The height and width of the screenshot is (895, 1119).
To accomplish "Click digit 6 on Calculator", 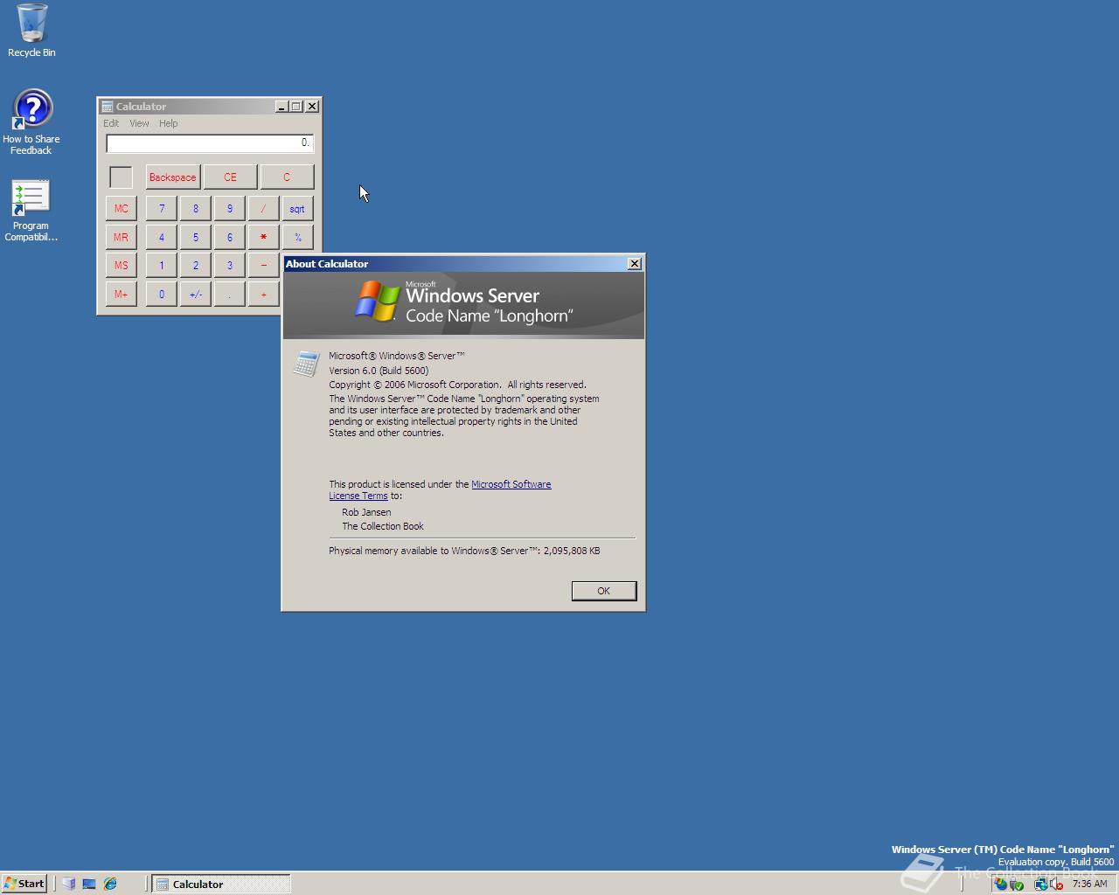I will click(229, 237).
